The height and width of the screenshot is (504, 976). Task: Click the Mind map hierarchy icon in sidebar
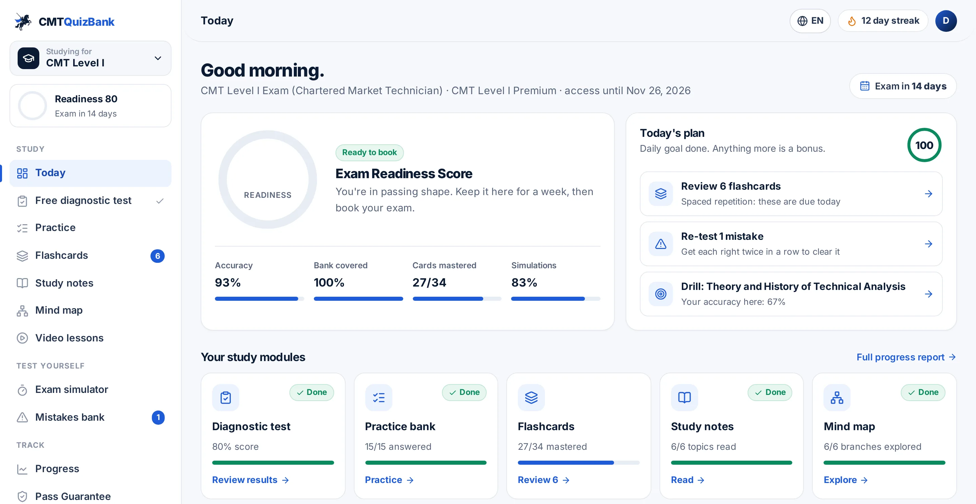coord(22,311)
